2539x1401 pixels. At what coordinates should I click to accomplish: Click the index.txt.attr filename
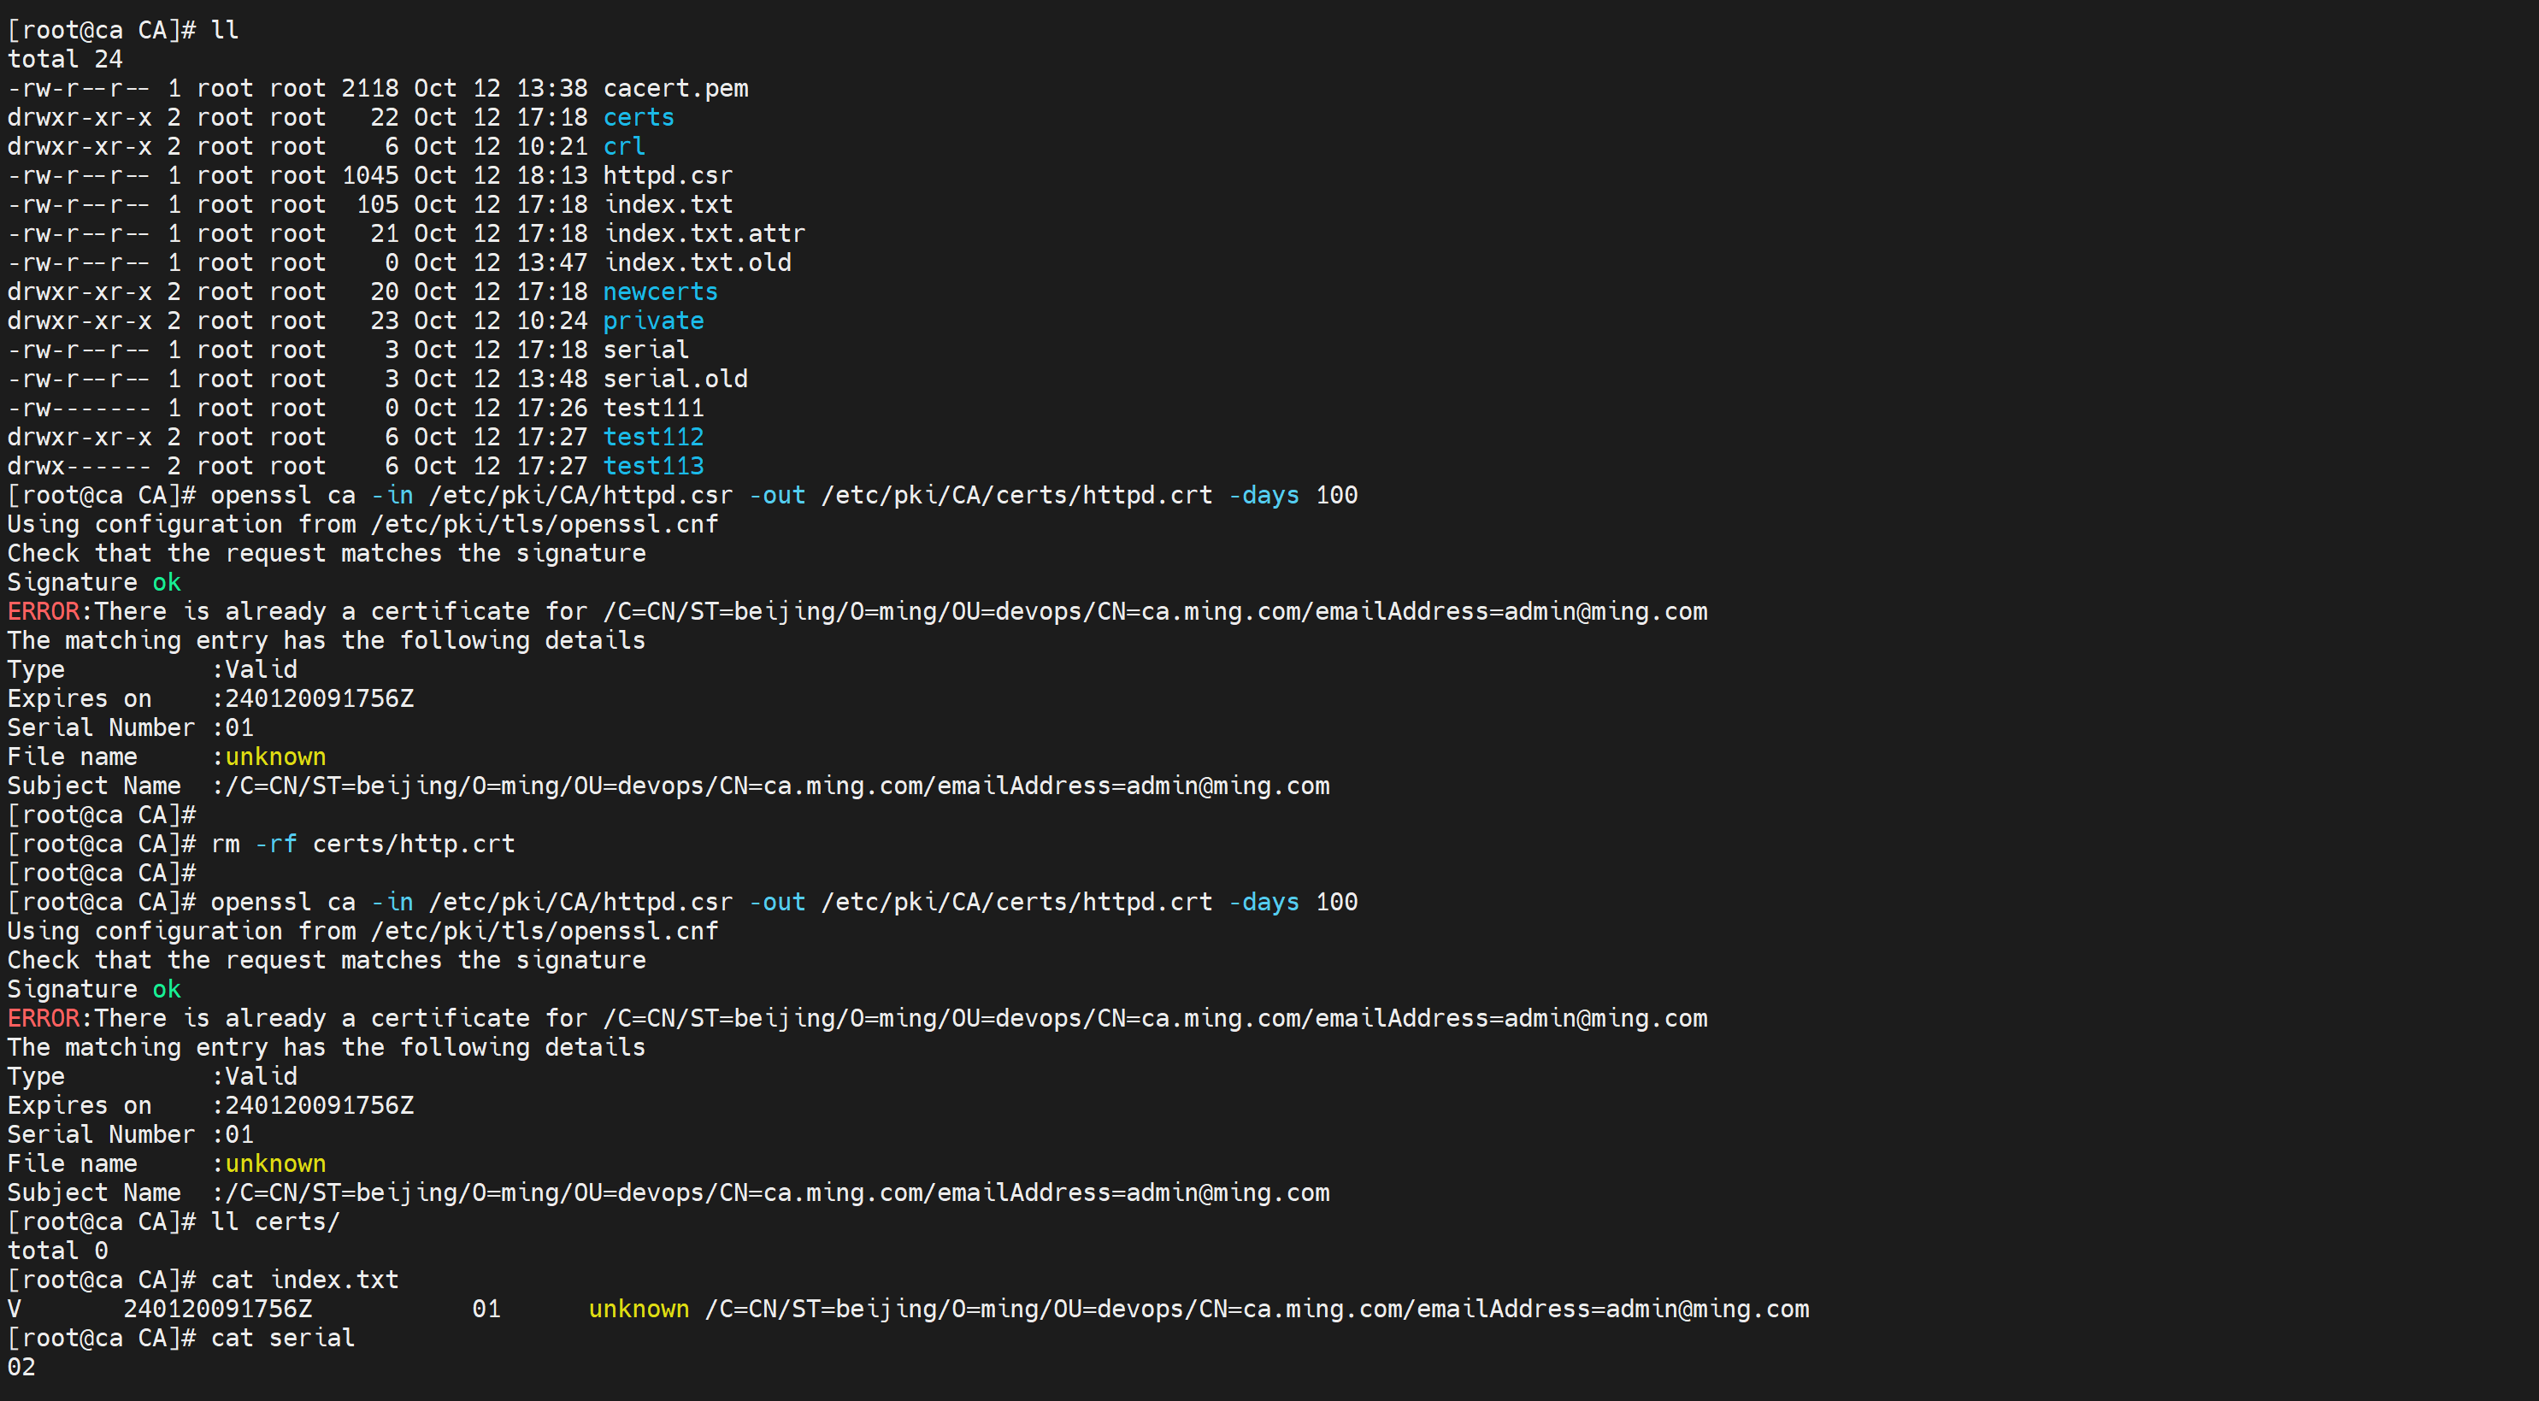pyautogui.click(x=704, y=233)
